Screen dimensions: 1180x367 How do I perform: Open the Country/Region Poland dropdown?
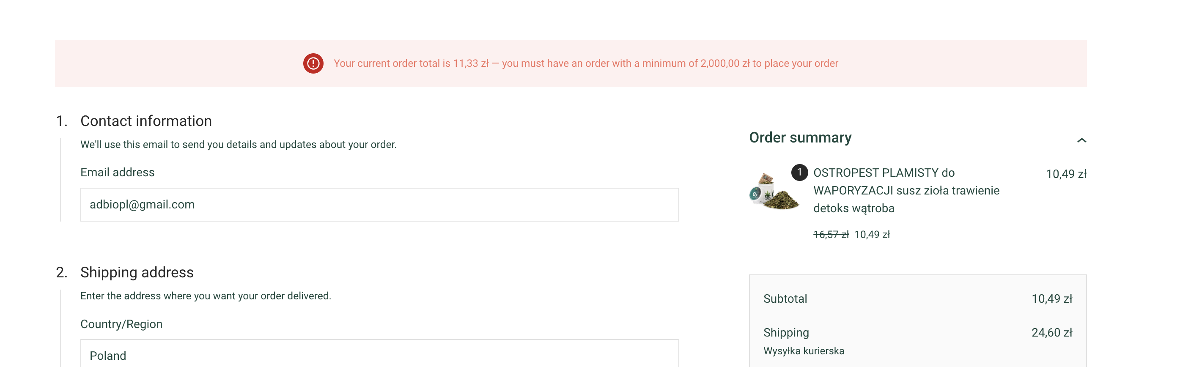tap(379, 353)
